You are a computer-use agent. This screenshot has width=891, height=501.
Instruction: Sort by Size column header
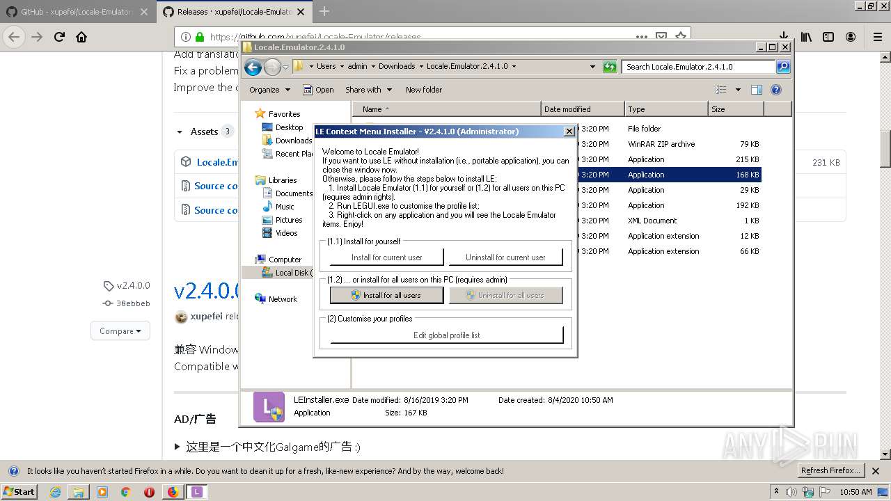pos(736,109)
